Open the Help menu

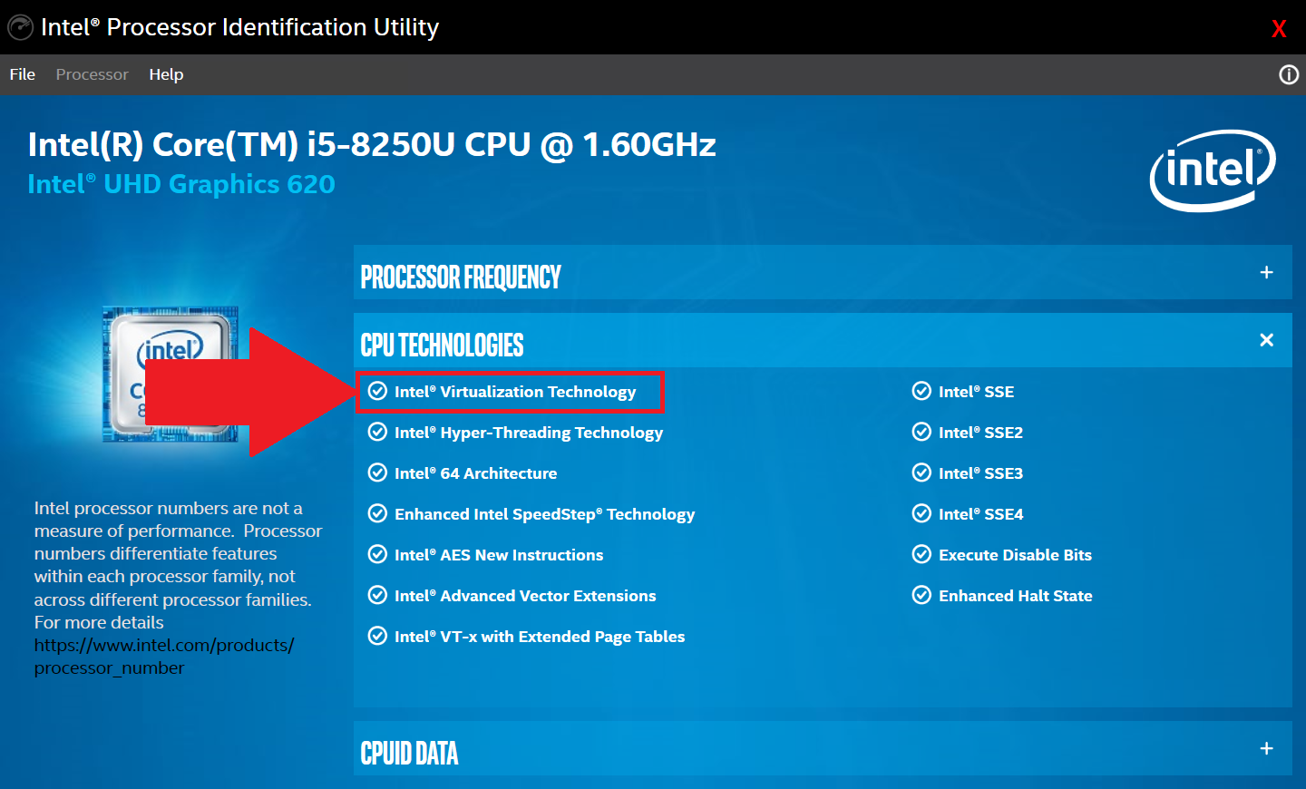pyautogui.click(x=166, y=74)
